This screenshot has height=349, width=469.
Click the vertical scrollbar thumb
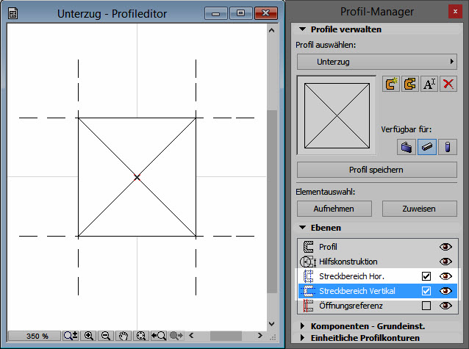(271, 201)
